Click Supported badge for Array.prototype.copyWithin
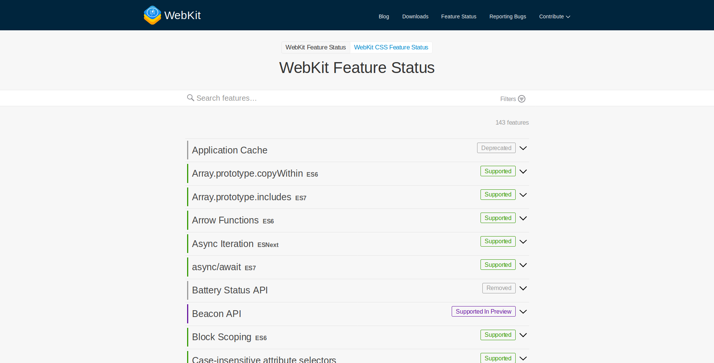714x363 pixels. tap(498, 171)
